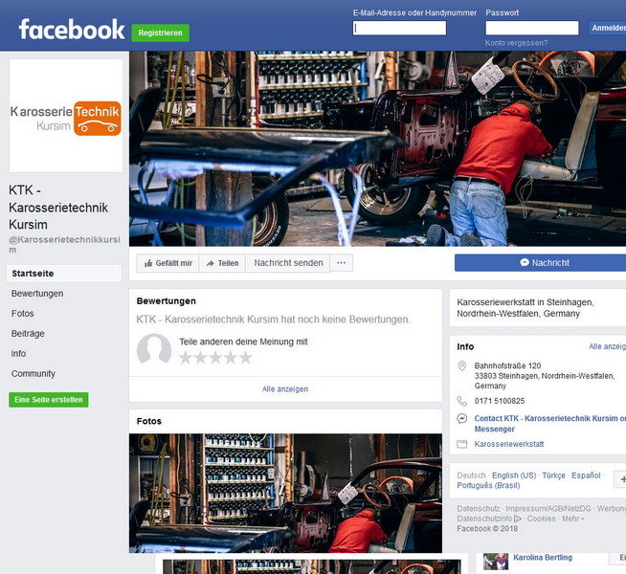Open the Karosseriewerkstatt category link

(509, 444)
